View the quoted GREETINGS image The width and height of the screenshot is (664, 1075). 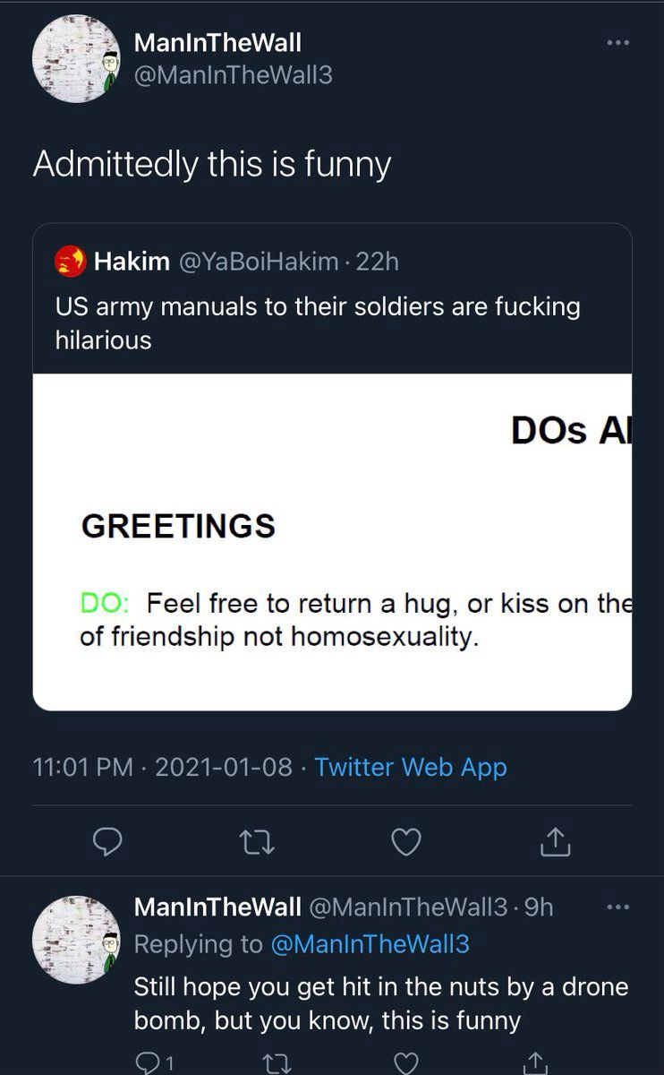pyautogui.click(x=332, y=541)
